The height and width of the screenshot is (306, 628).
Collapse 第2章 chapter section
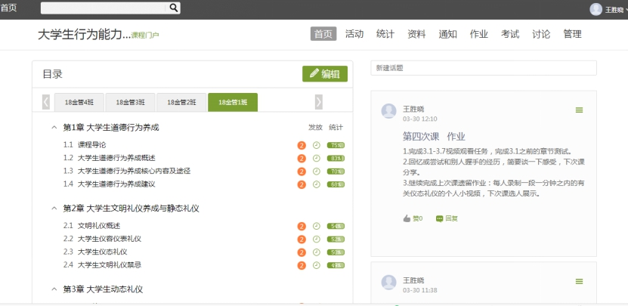54,208
